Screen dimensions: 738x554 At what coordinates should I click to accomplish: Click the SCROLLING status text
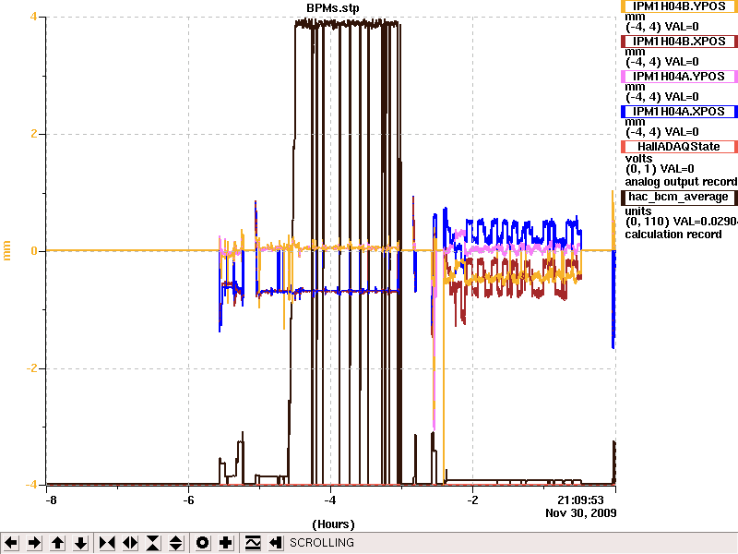[322, 543]
